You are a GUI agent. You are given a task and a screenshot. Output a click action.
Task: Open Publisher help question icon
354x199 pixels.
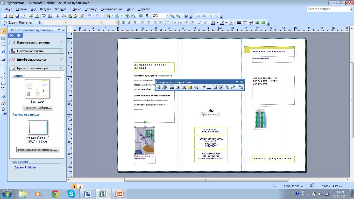pyautogui.click(x=186, y=16)
